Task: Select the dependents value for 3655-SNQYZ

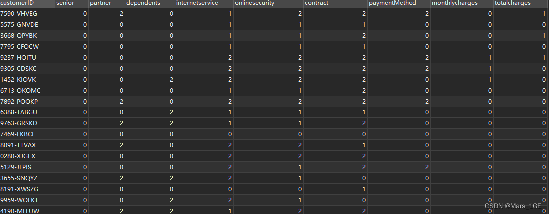Action: click(150, 178)
